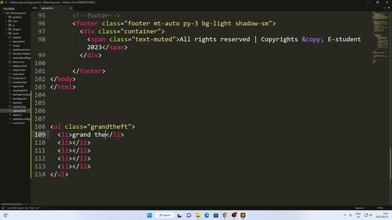Open localhost.crt in the sidebar
The image size is (392, 220).
click(x=19, y=78)
